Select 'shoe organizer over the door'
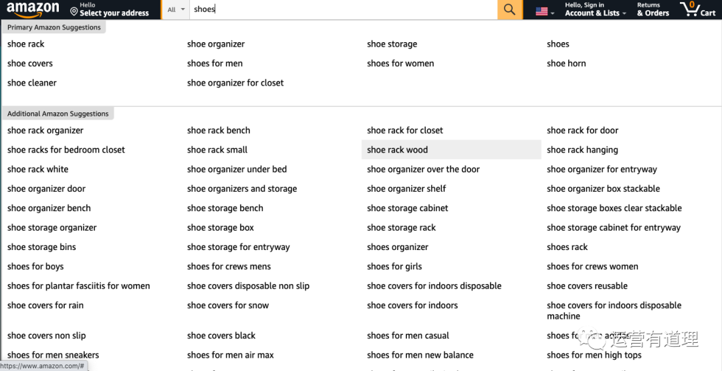 coord(423,169)
